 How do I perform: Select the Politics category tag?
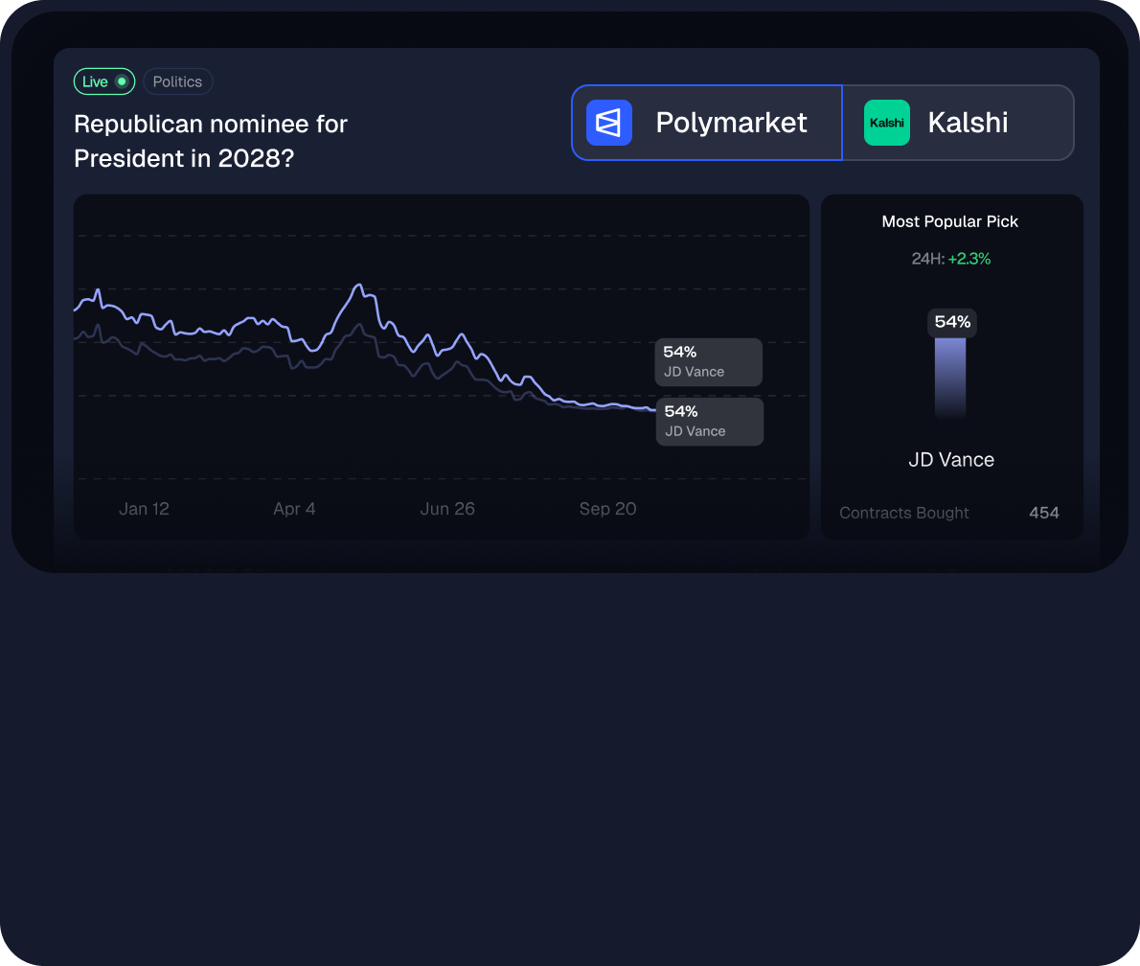point(177,81)
